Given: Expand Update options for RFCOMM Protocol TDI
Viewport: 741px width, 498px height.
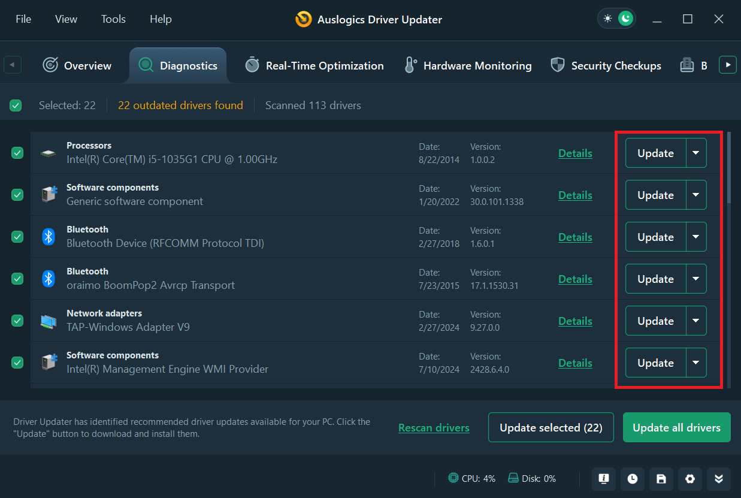Looking at the screenshot, I should pyautogui.click(x=696, y=237).
